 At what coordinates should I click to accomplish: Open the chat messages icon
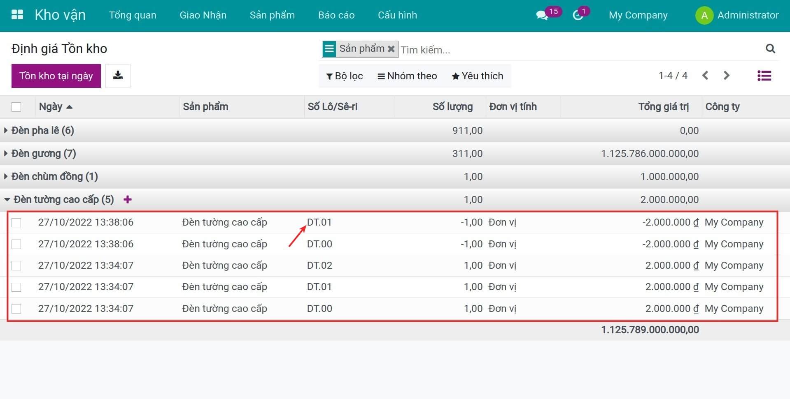click(542, 16)
